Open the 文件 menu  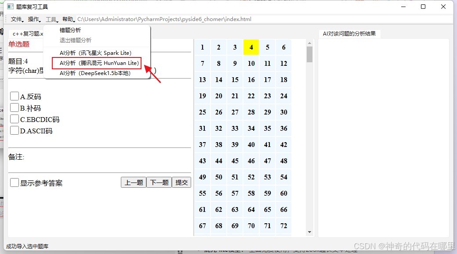coord(17,19)
